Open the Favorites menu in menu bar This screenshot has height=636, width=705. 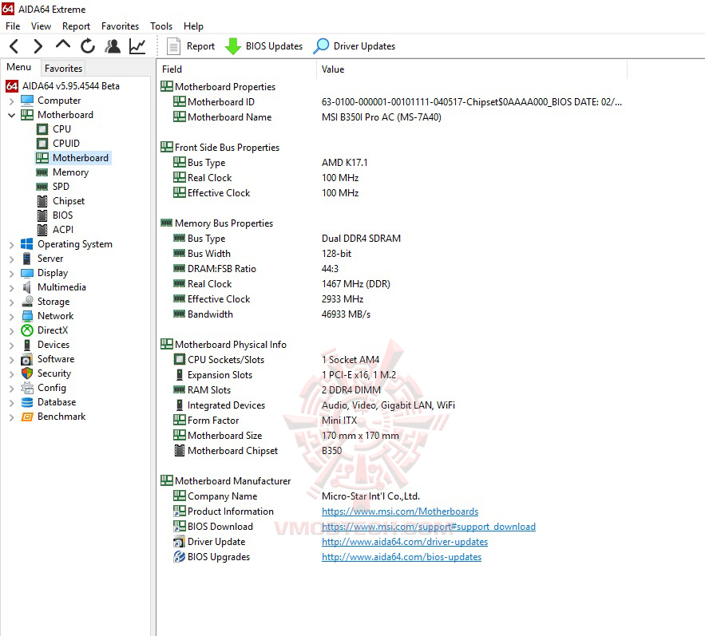coord(120,26)
